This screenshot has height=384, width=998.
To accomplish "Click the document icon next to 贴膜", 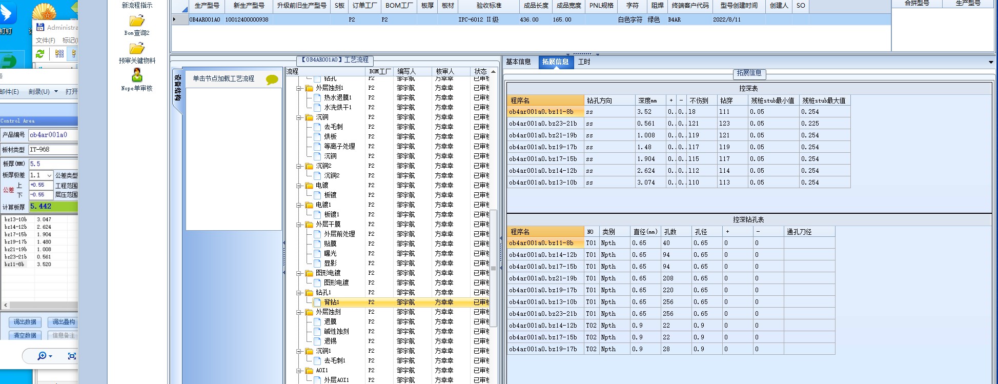I will pyautogui.click(x=317, y=244).
